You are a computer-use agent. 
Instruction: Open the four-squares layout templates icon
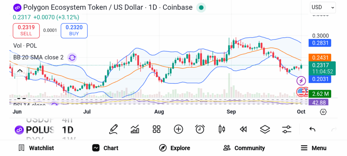pyautogui.click(x=156, y=129)
